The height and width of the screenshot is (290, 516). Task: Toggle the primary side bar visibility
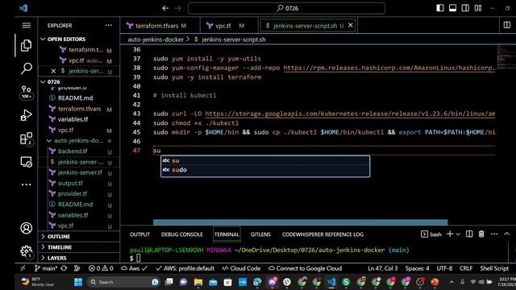click(x=440, y=8)
